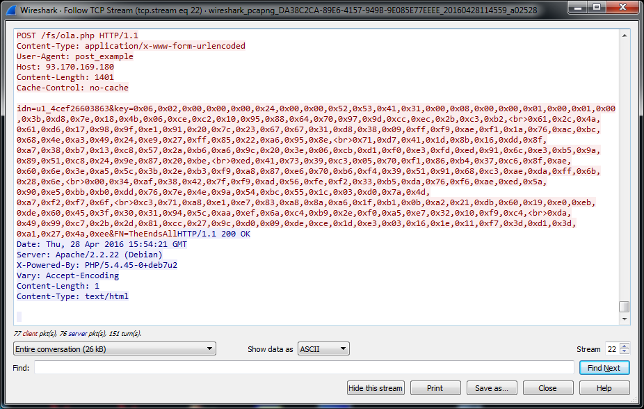Print the stream content

(x=435, y=388)
